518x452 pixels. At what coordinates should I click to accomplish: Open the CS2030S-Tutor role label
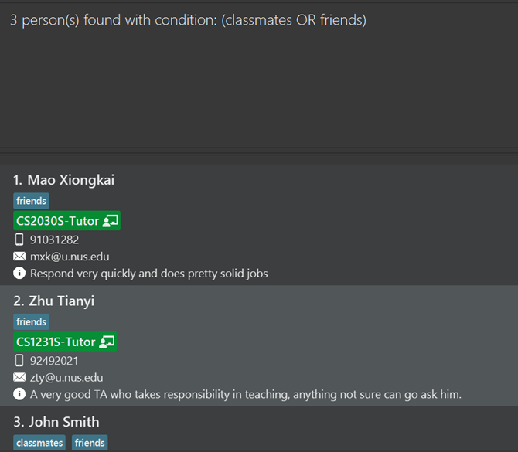pos(67,220)
